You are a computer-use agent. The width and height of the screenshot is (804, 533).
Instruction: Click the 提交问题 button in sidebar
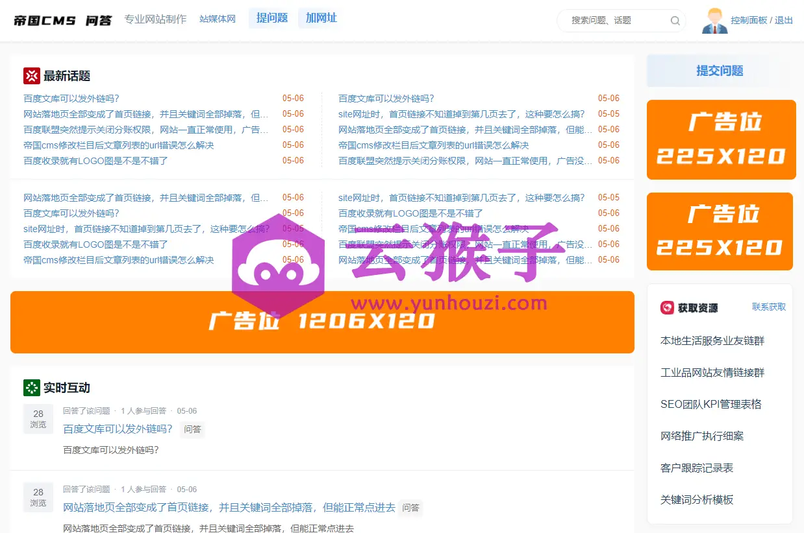tap(720, 71)
